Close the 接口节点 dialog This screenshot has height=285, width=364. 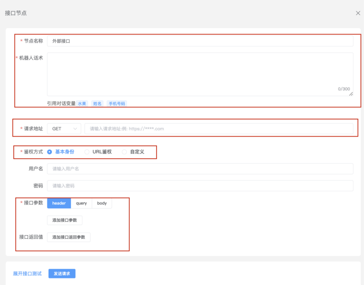click(x=358, y=13)
